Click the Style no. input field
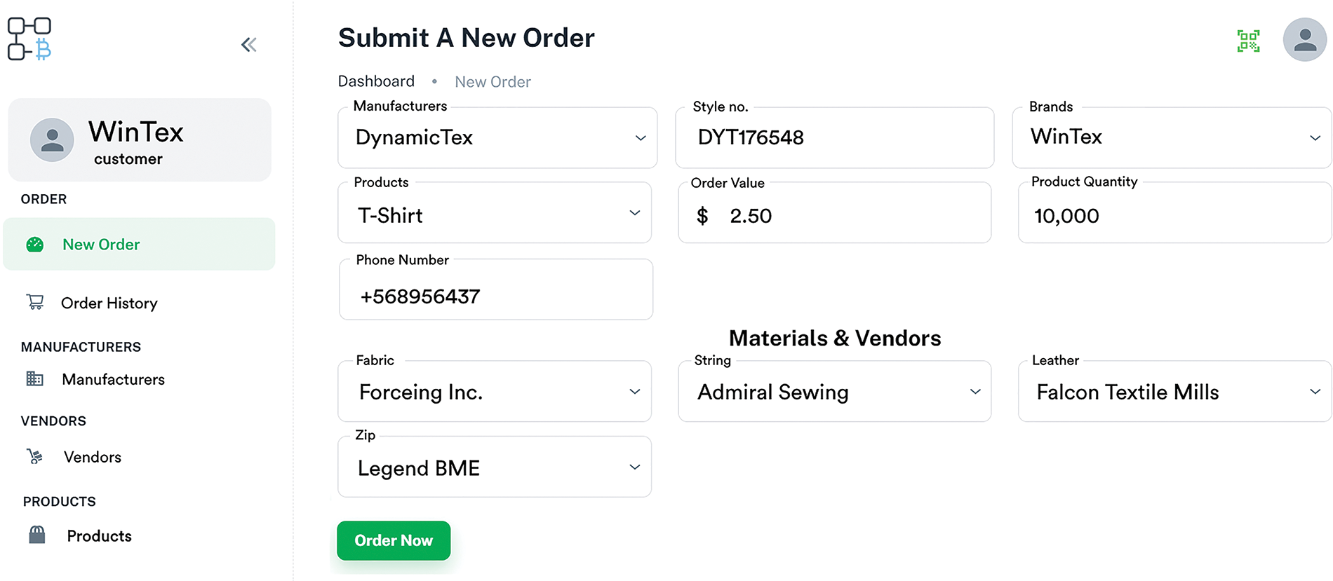 coord(834,137)
